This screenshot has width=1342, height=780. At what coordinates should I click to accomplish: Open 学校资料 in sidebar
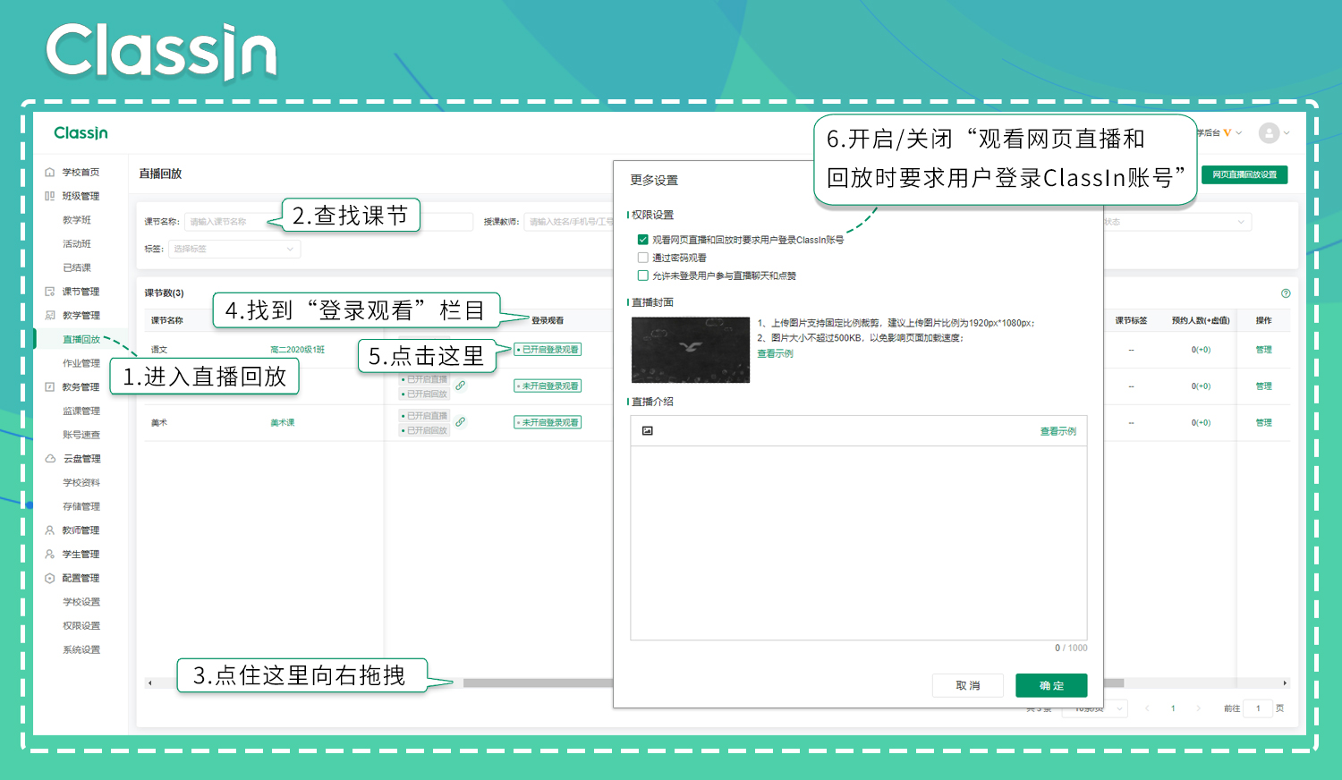click(x=81, y=483)
